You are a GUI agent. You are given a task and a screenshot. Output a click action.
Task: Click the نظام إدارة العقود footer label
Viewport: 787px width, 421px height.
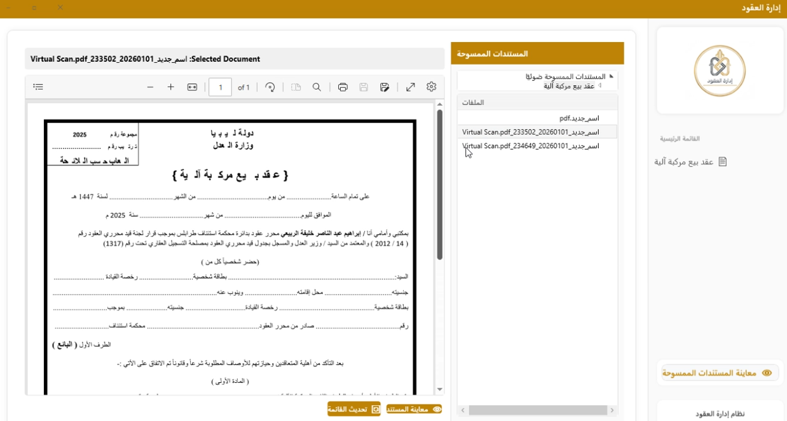(x=720, y=414)
